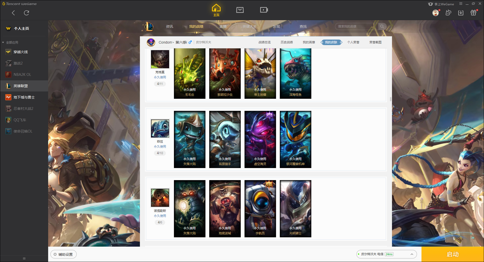Switch to 我的英雄 sub-tab
This screenshot has width=484, height=262.
click(x=309, y=42)
